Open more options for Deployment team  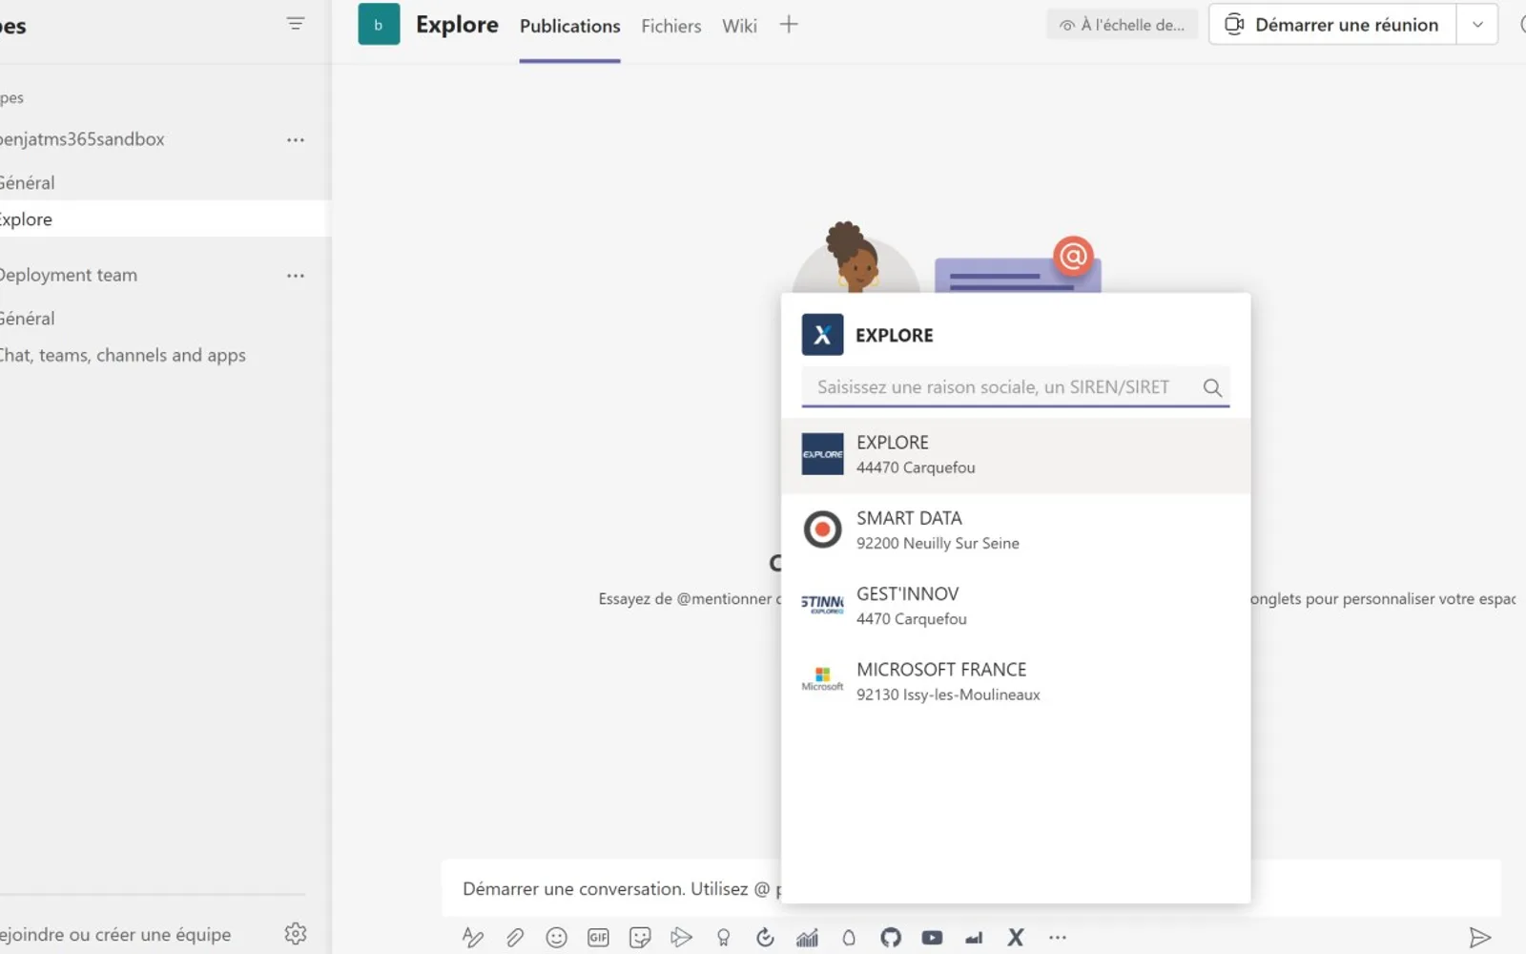296,275
